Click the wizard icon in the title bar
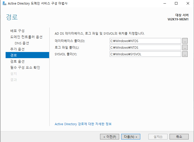This screenshot has height=142, width=194. 4,3
